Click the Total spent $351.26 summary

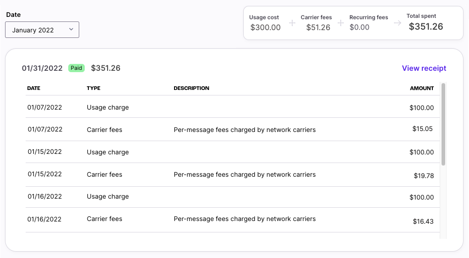[x=425, y=22]
